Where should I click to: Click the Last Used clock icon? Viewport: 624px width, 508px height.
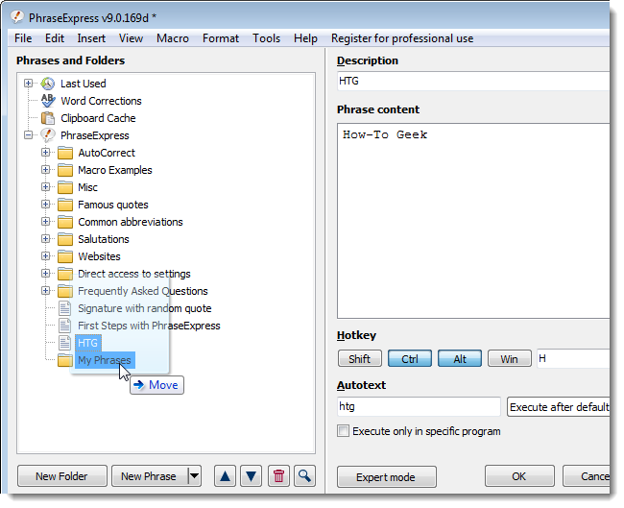pyautogui.click(x=48, y=84)
